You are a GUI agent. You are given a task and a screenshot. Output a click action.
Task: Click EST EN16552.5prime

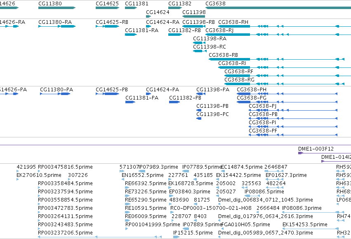click(143, 175)
